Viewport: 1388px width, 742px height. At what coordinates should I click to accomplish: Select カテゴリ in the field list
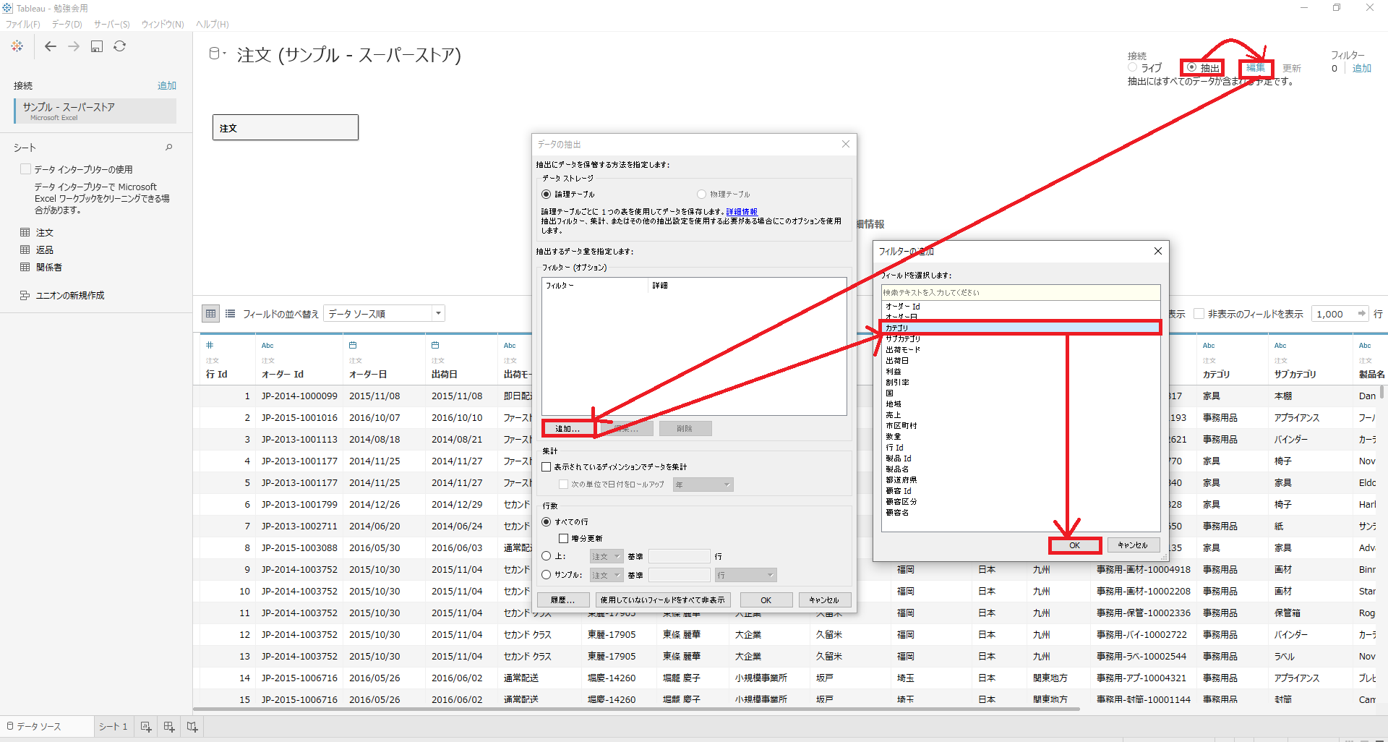(1021, 328)
